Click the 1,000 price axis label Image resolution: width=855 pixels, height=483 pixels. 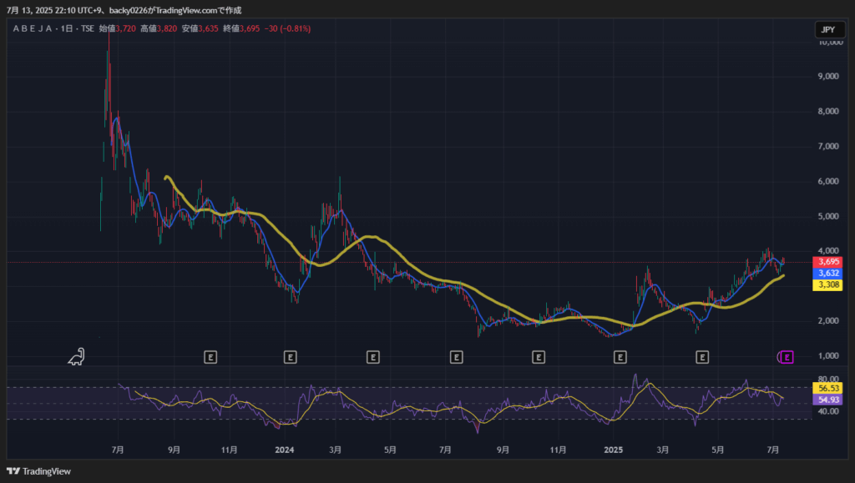click(828, 355)
